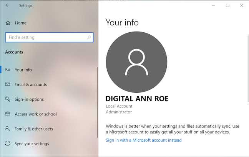Click the Sign-in options key icon
The width and height of the screenshot is (249, 157).
pos(7,99)
